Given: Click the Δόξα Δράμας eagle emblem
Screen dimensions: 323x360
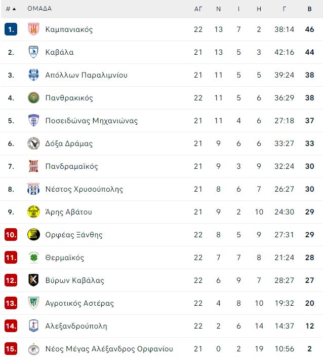Looking at the screenshot, I should (x=33, y=143).
